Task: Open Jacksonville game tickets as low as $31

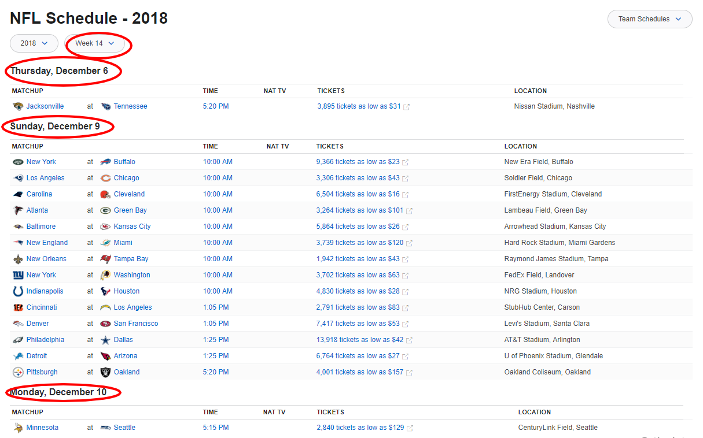Action: click(359, 106)
